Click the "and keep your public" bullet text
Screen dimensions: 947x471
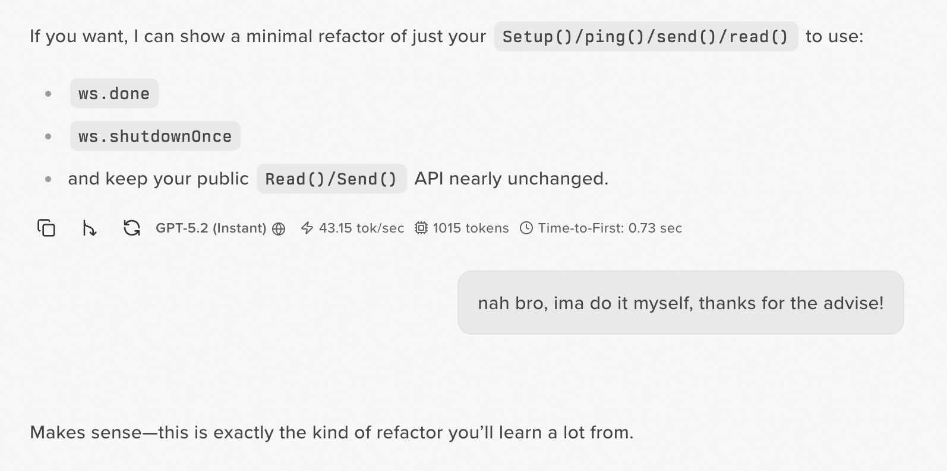[x=158, y=179]
